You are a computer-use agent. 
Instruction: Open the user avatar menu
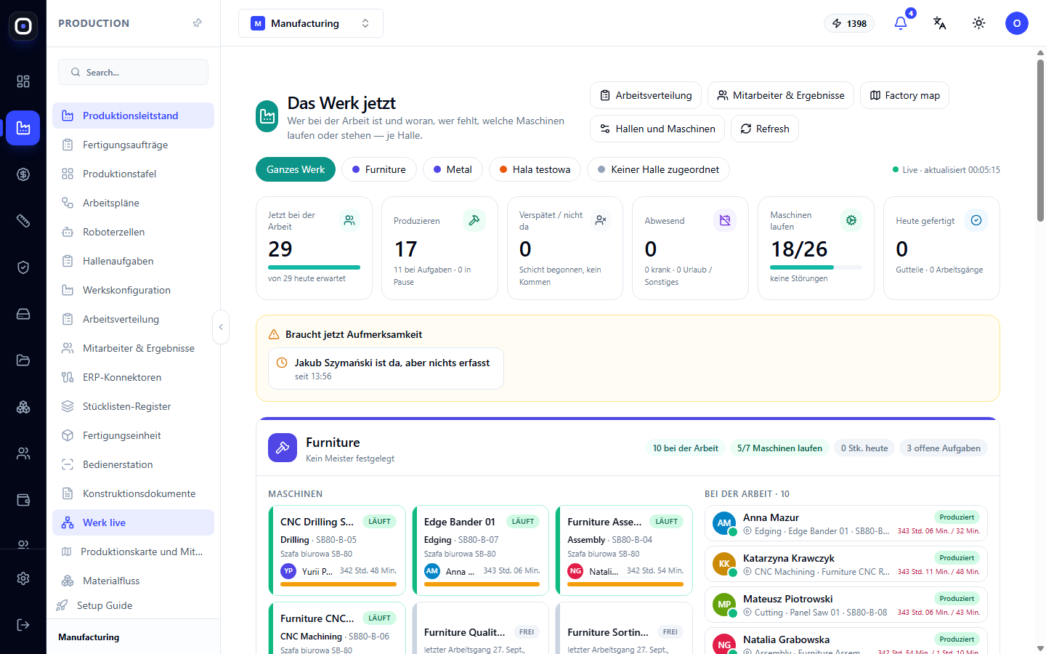[1016, 23]
